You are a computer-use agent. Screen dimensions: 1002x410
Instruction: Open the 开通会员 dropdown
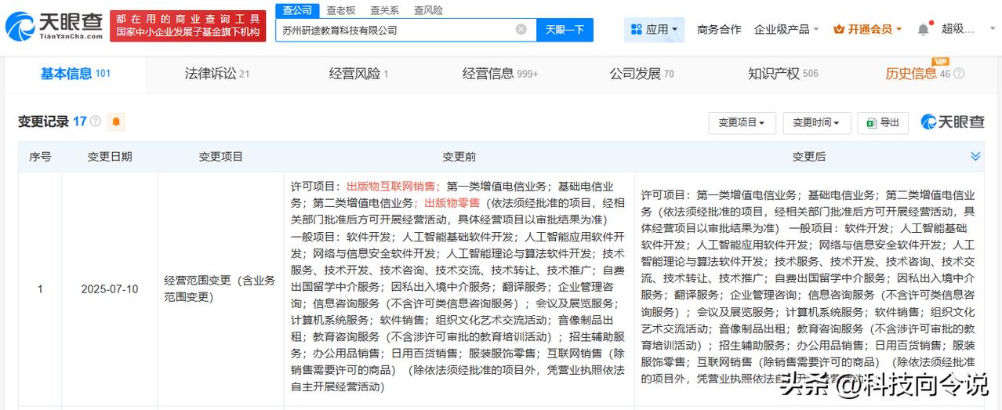click(x=867, y=30)
